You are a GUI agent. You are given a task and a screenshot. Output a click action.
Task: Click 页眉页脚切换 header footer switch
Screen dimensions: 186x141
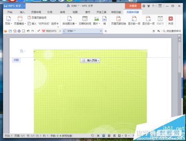pos(118,20)
